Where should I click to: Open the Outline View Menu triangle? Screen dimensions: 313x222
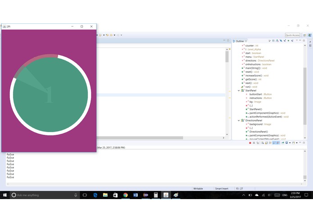pos(297,40)
